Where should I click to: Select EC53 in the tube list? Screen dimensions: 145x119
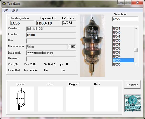click(x=123, y=52)
